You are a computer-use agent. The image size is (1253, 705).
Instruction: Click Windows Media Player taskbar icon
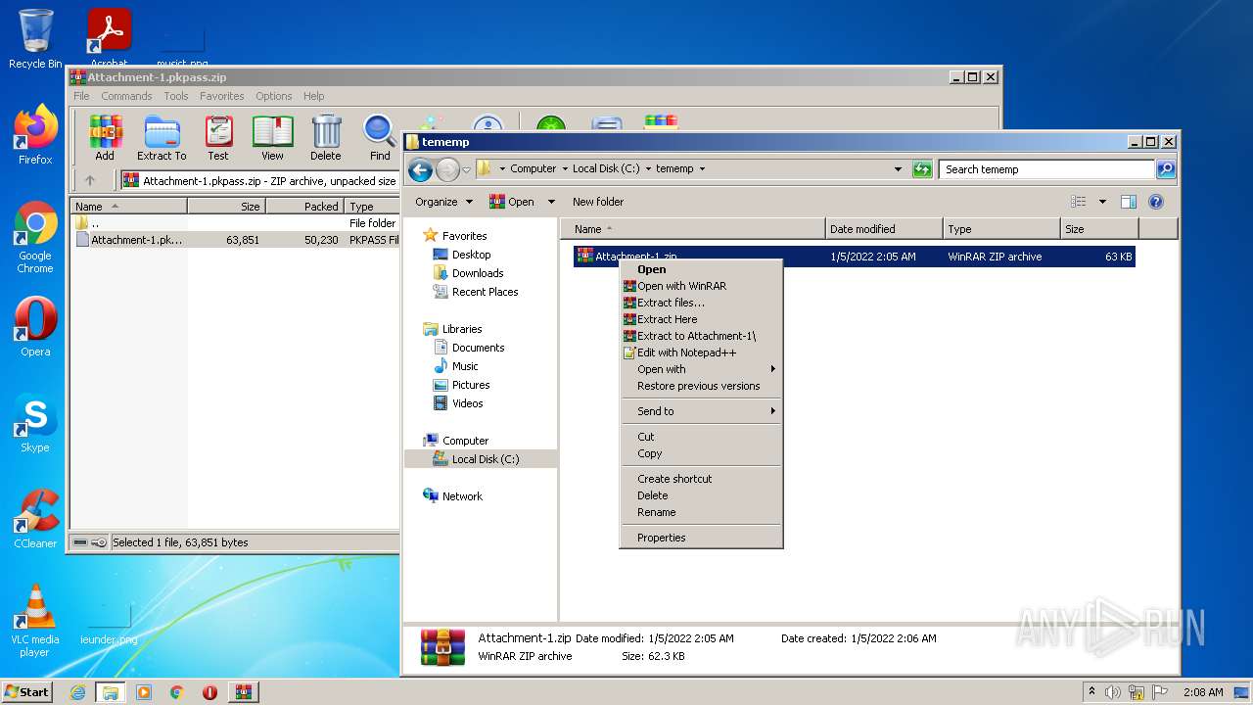(144, 692)
